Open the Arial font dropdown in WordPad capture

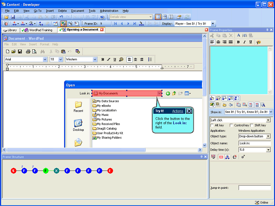click(45, 59)
